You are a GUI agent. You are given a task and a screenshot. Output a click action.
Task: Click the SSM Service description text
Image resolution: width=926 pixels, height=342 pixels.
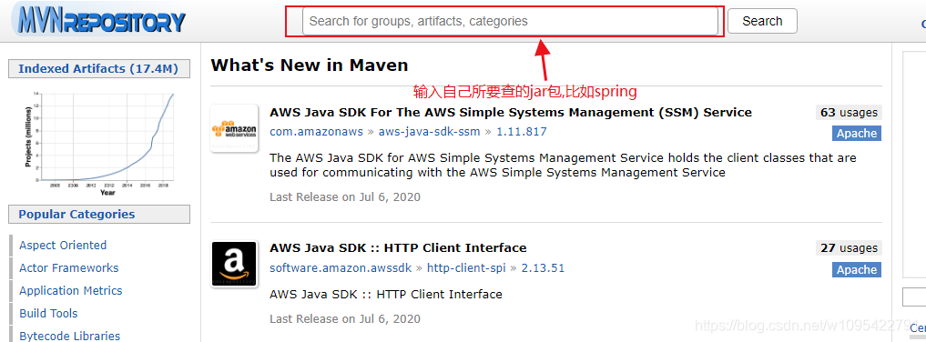[563, 166]
